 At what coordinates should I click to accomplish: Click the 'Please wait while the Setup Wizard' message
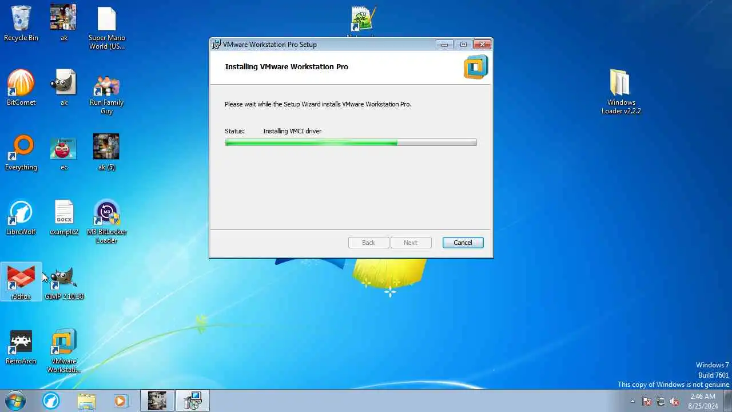pyautogui.click(x=318, y=104)
